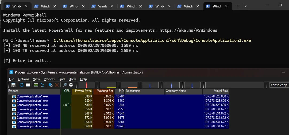Screen dimensions: 289x135
Task: Select the ConsoleApplication1.exe row with PID 9976
Action: coord(118,118)
